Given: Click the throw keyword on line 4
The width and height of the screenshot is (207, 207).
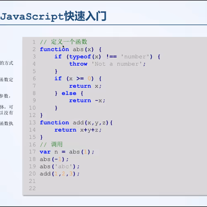Looking at the screenshot, I should click(78, 64).
